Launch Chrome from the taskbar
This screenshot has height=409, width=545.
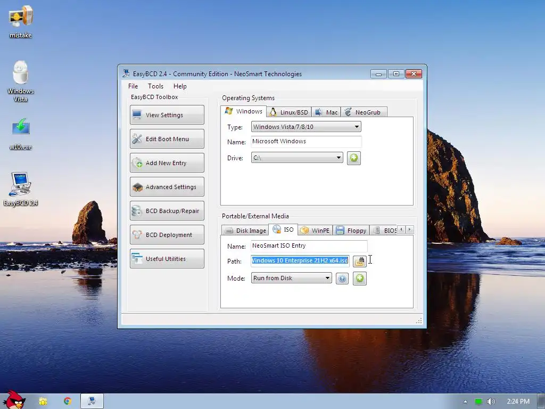[x=68, y=401]
